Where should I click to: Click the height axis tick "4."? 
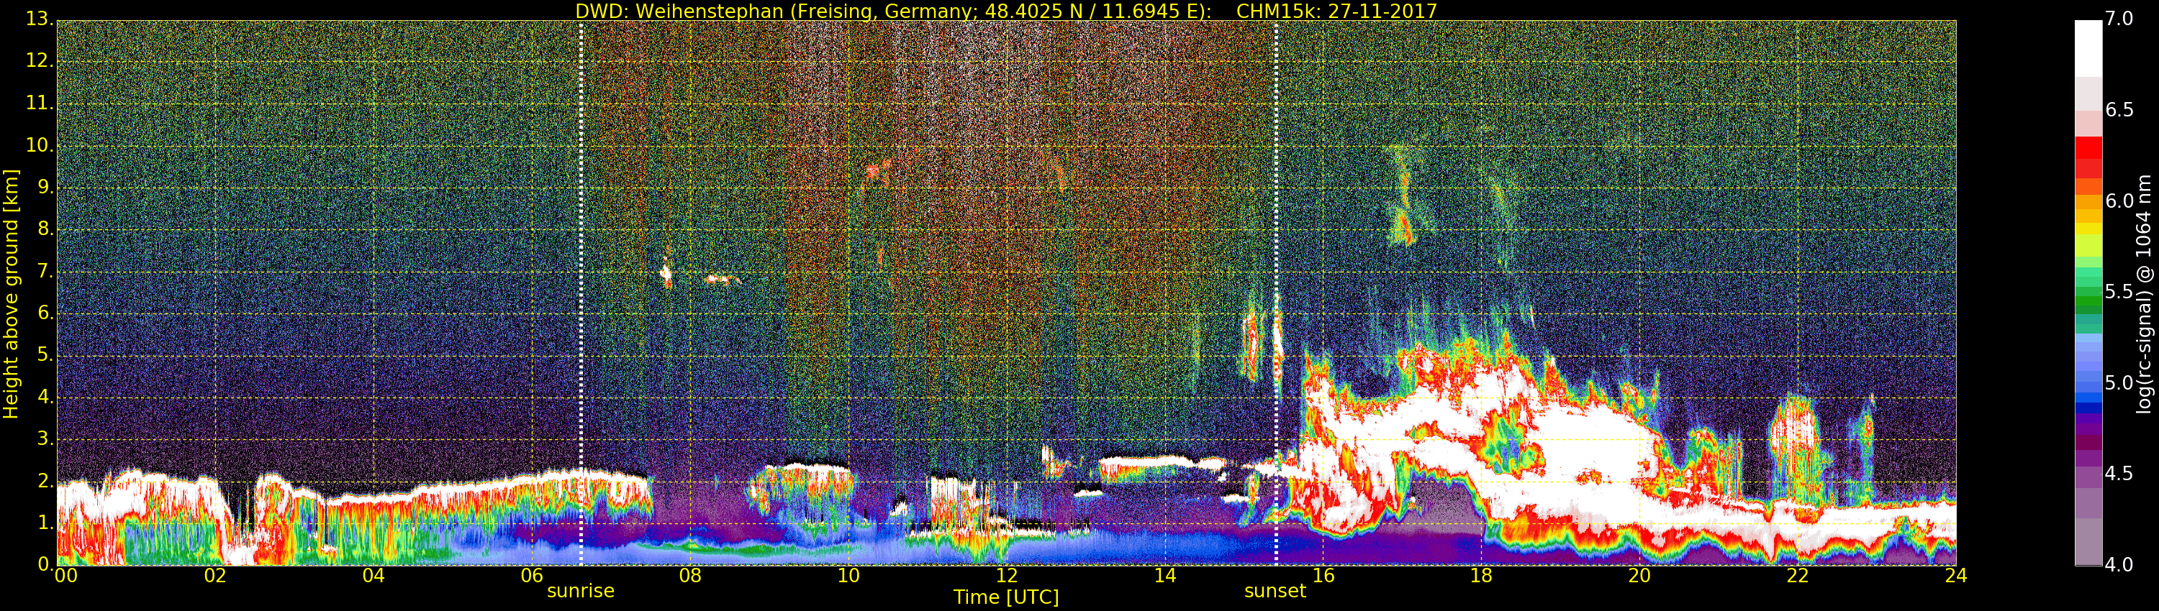[x=45, y=397]
